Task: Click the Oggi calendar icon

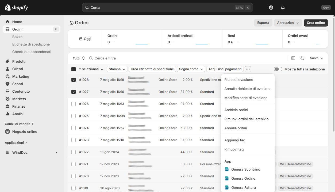Action: click(81, 39)
